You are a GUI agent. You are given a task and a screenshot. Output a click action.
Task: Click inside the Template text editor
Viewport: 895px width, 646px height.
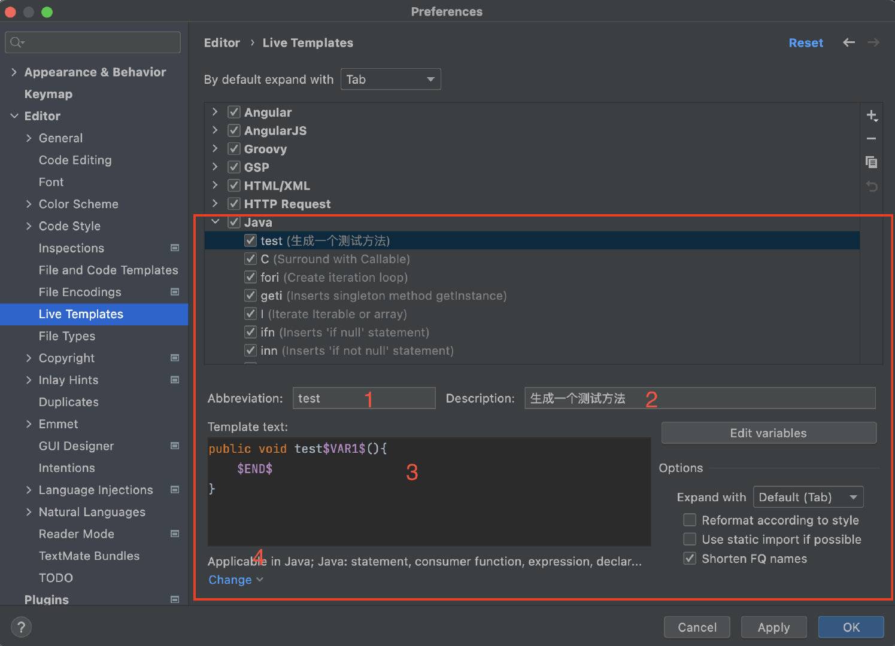pos(429,492)
